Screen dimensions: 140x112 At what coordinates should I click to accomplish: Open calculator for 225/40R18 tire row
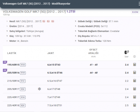coord(135,105)
